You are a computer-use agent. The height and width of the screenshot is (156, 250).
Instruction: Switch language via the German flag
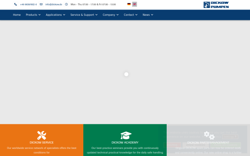coord(129,4)
